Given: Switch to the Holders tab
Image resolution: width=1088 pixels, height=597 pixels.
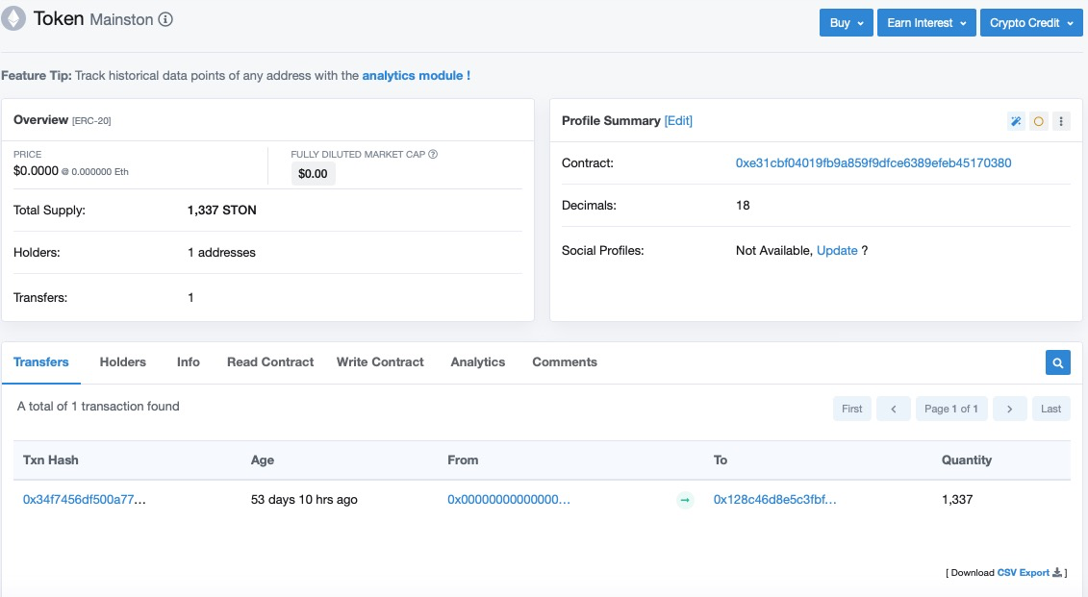Looking at the screenshot, I should pyautogui.click(x=123, y=362).
